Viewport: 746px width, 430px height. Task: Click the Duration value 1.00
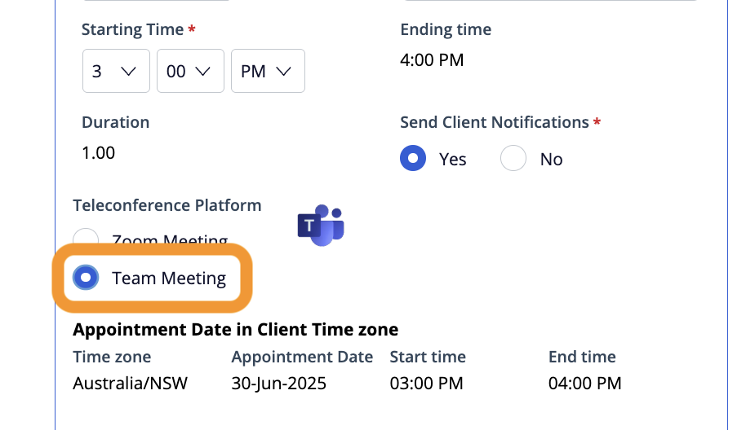pos(99,153)
